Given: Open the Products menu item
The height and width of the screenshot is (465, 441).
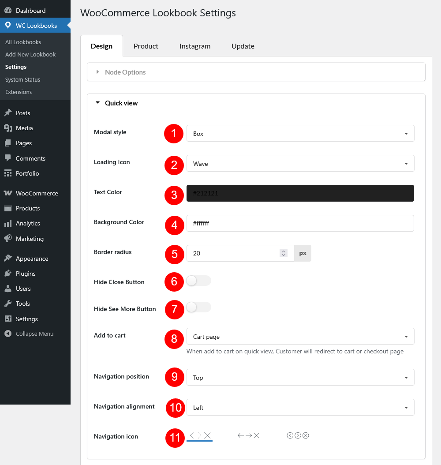Looking at the screenshot, I should coord(35,208).
